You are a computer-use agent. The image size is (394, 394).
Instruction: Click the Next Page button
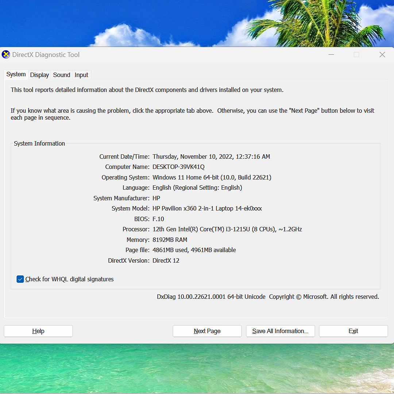[207, 331]
